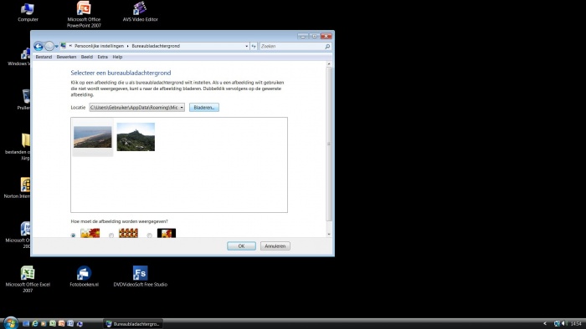This screenshot has height=329, width=586.
Task: Minimize the Bureaubladachtergrond window
Action: [303, 36]
